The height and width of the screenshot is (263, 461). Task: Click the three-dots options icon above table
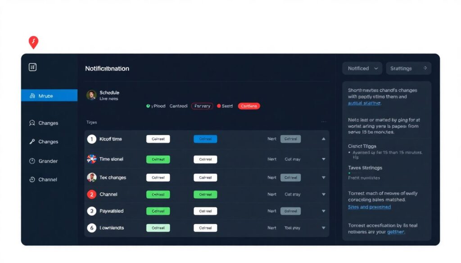[x=323, y=122]
